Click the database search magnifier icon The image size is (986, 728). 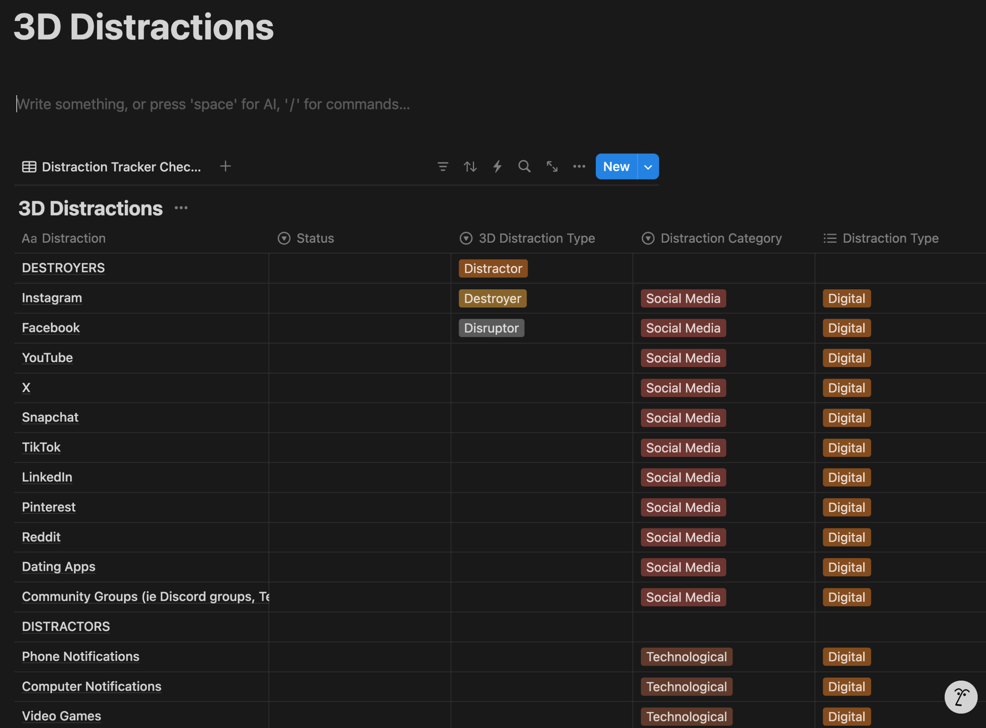524,166
